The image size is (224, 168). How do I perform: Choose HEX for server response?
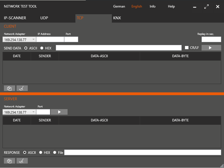click(41, 152)
